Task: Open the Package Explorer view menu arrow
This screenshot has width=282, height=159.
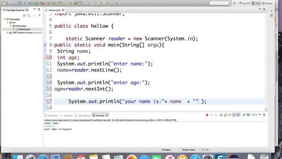Action: (40, 15)
